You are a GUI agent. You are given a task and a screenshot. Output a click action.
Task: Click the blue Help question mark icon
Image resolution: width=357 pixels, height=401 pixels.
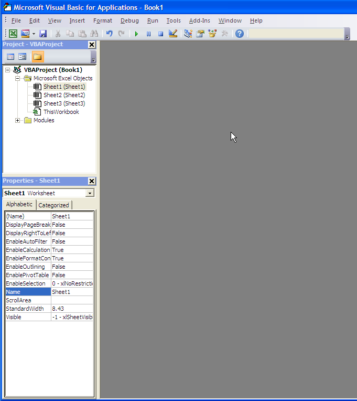[x=240, y=34]
